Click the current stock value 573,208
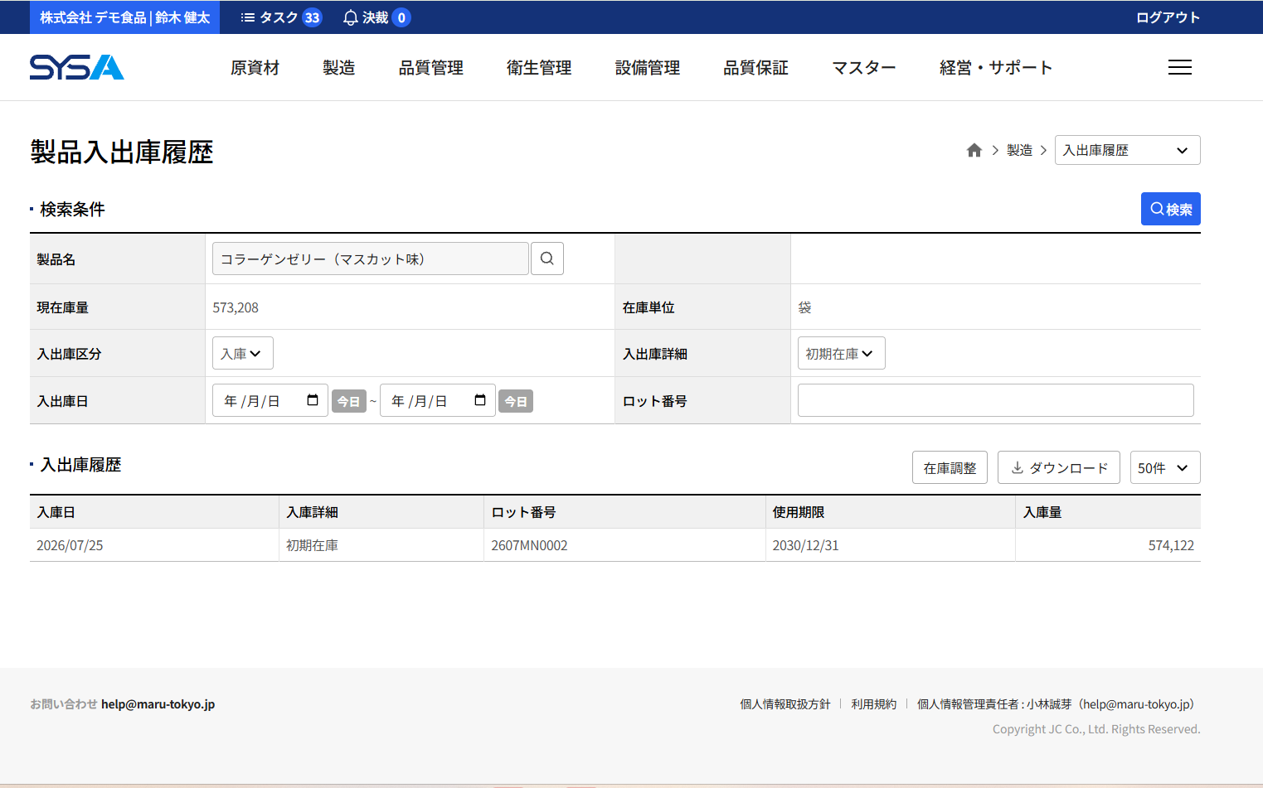 click(x=236, y=307)
